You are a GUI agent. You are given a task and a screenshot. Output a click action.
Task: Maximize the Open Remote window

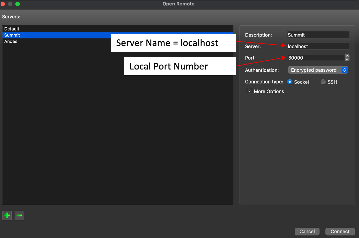click(x=17, y=4)
